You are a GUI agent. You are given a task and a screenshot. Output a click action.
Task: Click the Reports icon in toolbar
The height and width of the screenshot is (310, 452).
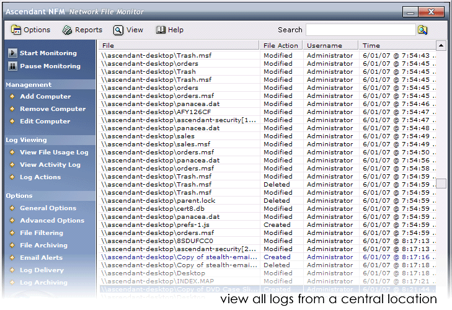[67, 30]
